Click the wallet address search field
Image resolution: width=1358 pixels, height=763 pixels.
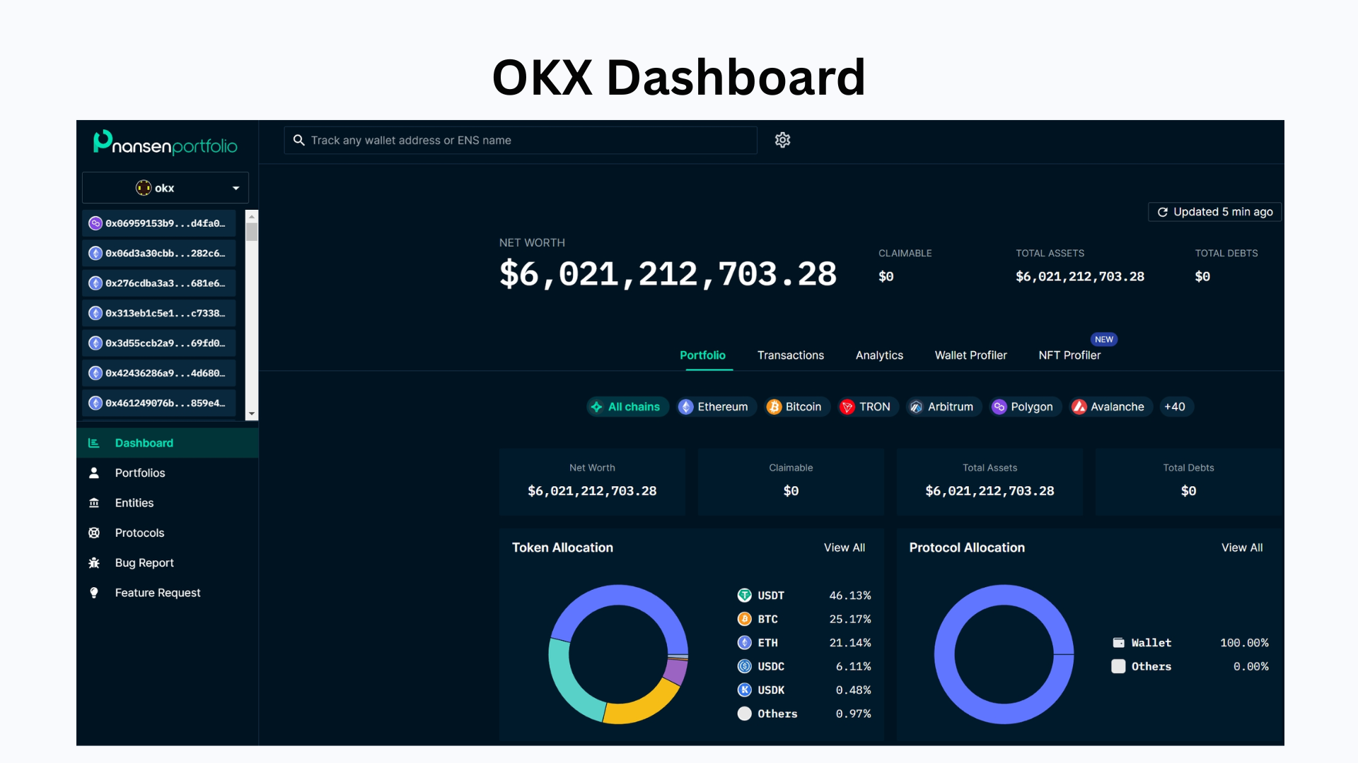point(521,140)
